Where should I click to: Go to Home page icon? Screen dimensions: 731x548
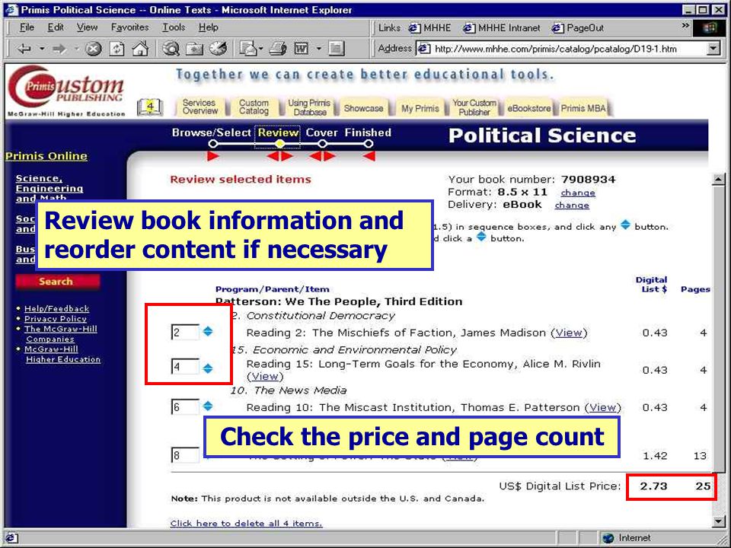[140, 48]
